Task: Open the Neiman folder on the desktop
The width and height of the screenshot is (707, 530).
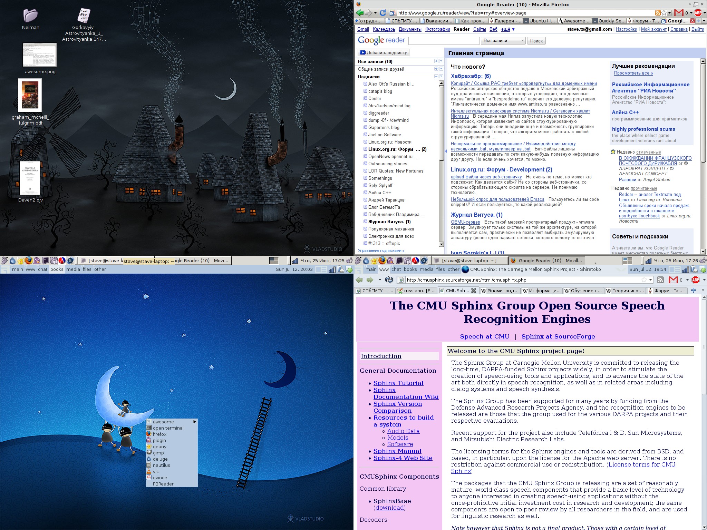Action: coord(30,16)
